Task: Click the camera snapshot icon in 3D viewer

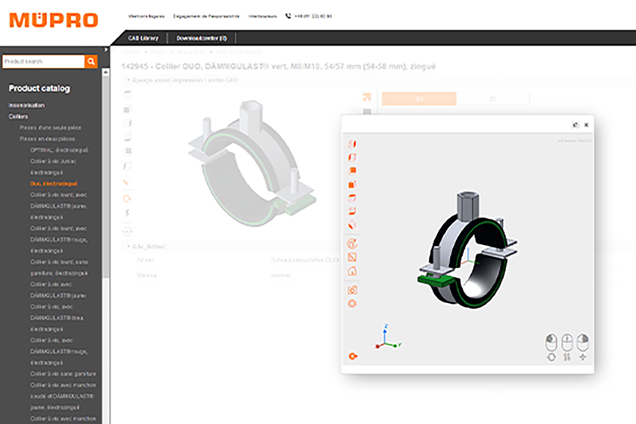Action: click(x=352, y=290)
